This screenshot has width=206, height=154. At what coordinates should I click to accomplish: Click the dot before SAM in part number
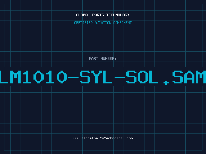tap(166, 82)
